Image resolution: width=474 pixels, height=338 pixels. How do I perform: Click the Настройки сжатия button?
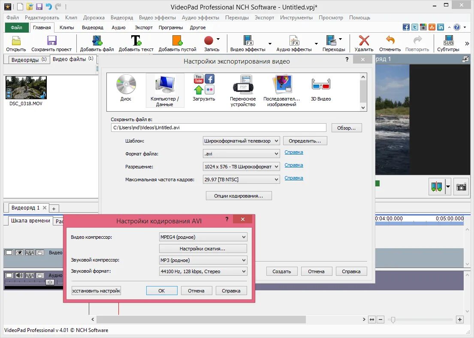(x=203, y=249)
